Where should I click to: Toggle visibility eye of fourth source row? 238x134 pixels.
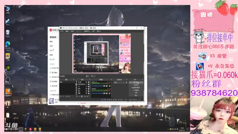point(86,89)
